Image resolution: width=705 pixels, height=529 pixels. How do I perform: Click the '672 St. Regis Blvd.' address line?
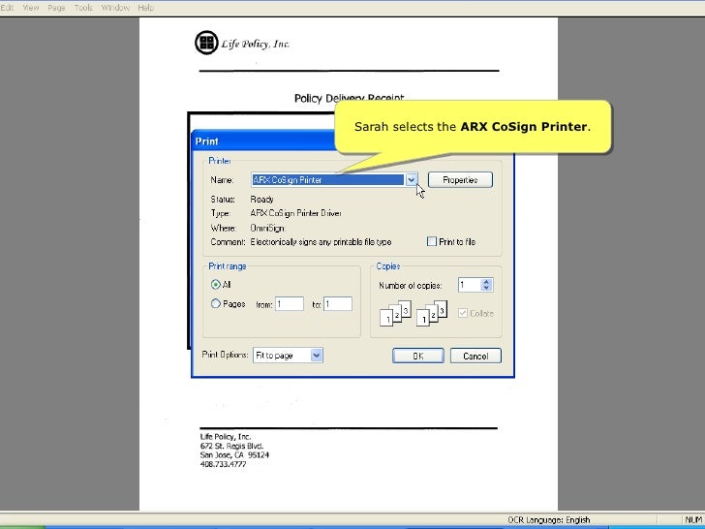tap(231, 446)
